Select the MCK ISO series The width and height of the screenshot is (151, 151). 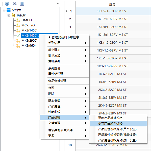pyautogui.click(x=28, y=25)
